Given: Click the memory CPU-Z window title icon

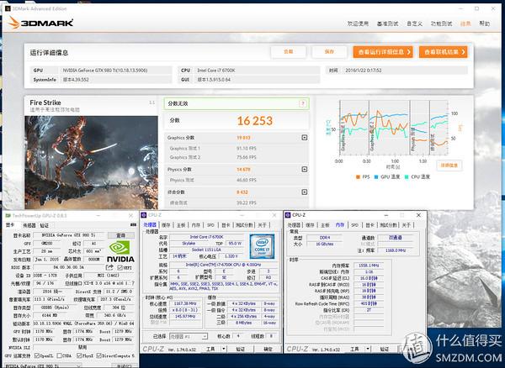Looking at the screenshot, I should pos(288,215).
